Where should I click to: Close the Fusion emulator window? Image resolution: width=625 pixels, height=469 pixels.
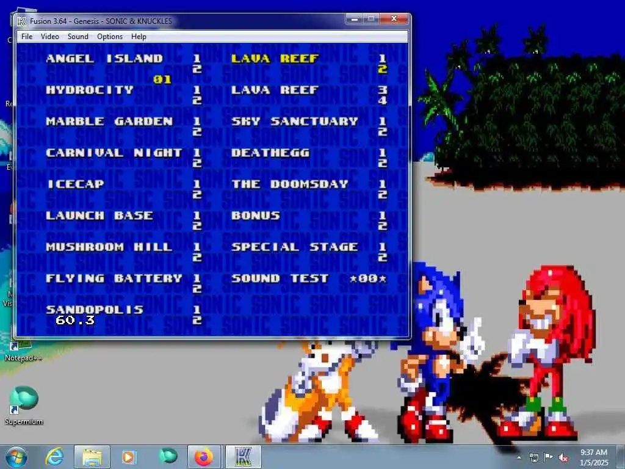click(x=394, y=19)
